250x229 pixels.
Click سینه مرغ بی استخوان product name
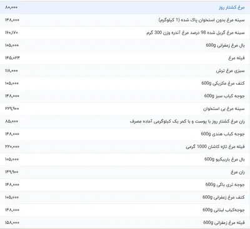click(x=224, y=109)
